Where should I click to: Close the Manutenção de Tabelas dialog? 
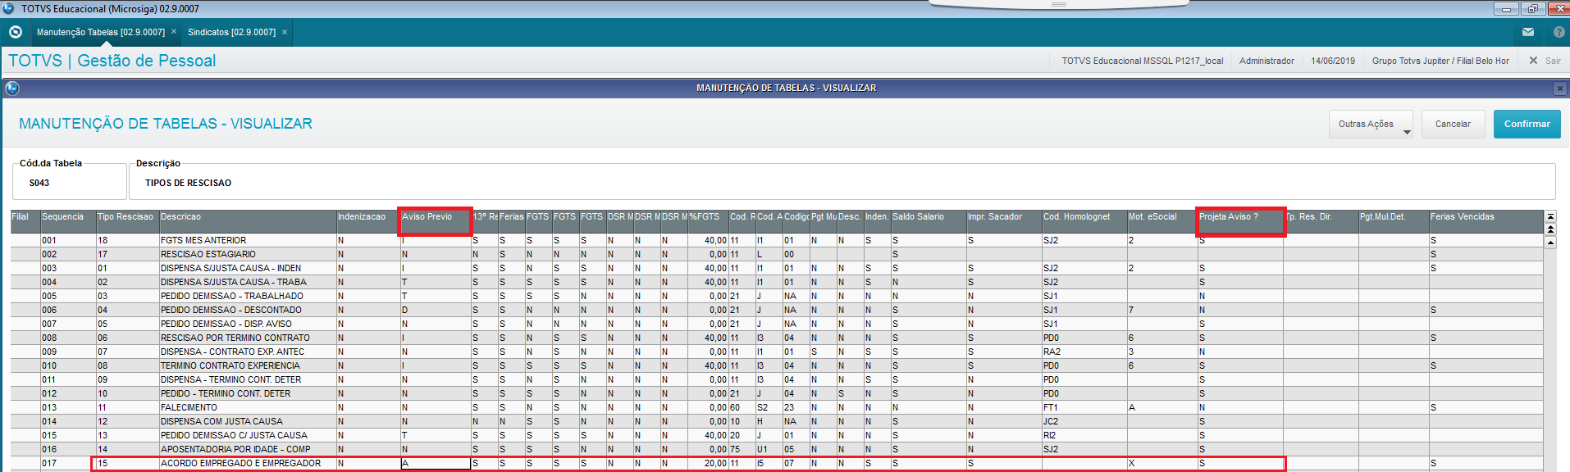click(x=1560, y=88)
